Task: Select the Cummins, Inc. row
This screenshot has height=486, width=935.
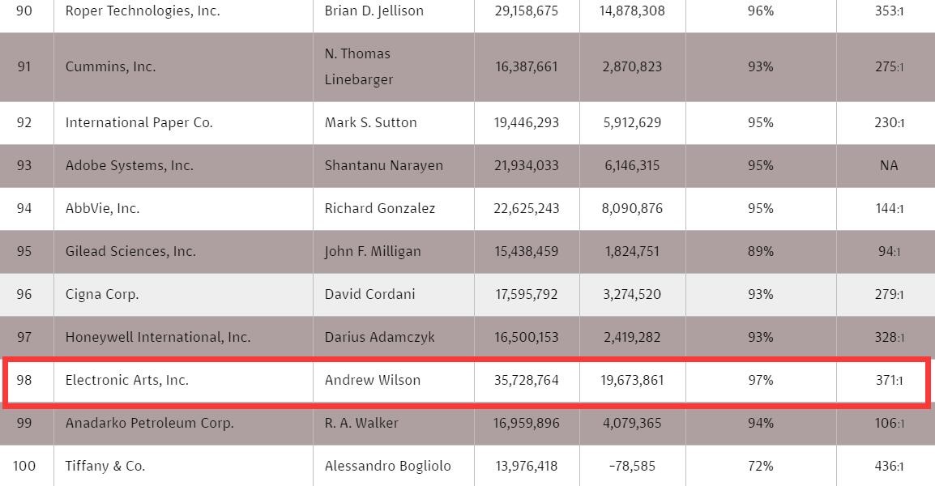Action: click(110, 67)
